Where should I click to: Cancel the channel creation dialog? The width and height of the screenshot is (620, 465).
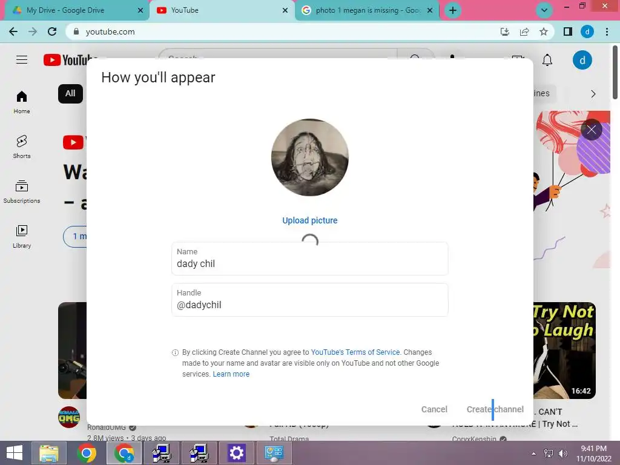click(434, 409)
